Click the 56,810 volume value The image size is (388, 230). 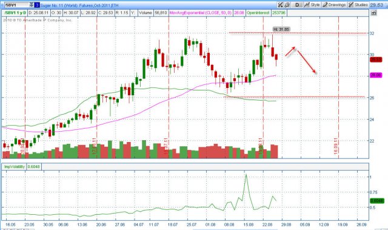click(161, 13)
